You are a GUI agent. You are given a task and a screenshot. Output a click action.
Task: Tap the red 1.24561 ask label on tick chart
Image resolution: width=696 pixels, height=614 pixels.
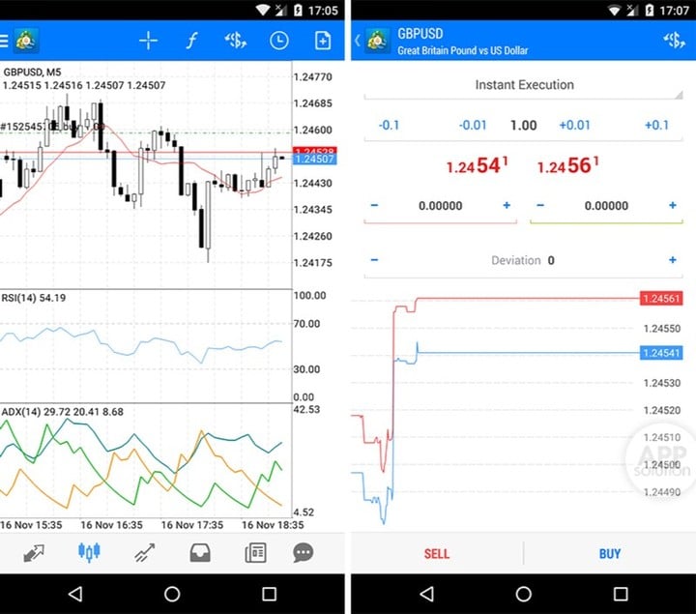point(661,299)
